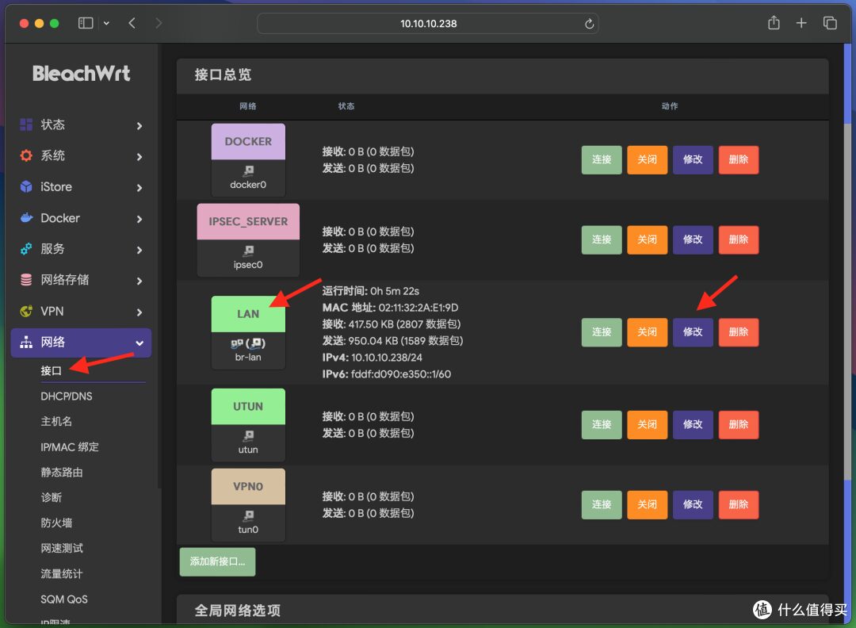Image resolution: width=856 pixels, height=628 pixels.
Task: Click the 网络存储 storage icon in sidebar
Action: [x=24, y=280]
